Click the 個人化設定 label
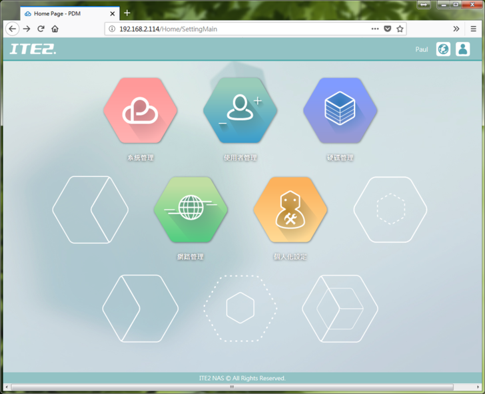This screenshot has height=394, width=485. 290,257
